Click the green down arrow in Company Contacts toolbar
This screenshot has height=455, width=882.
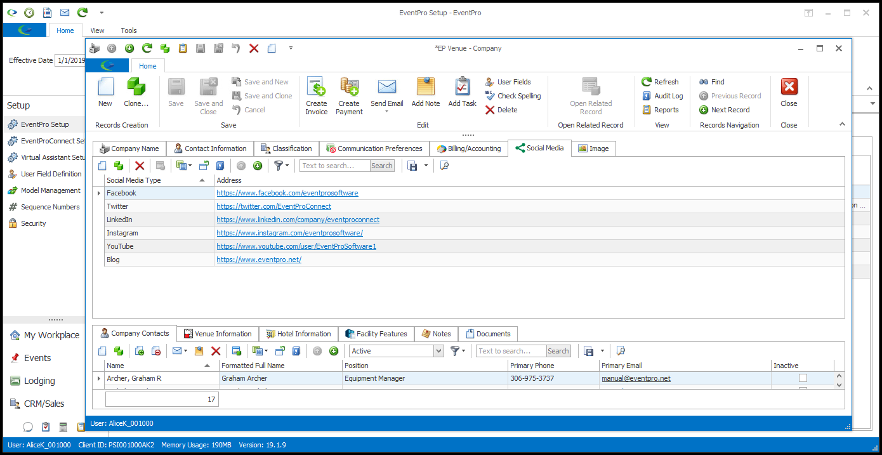[x=334, y=351]
